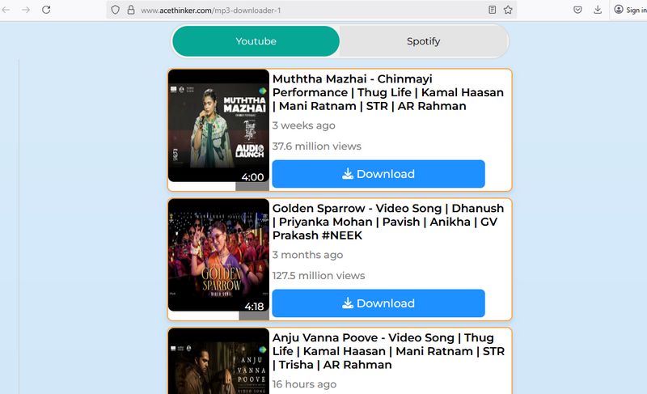
Task: Click the 4:00 duration label
Action: [252, 177]
